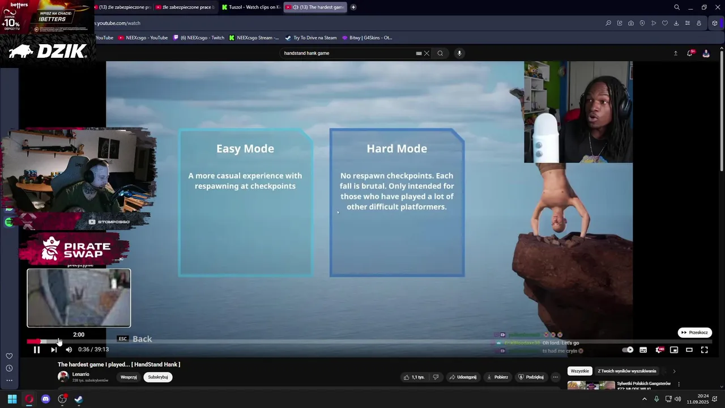Expand next filter chips arrow
Viewport: 725px width, 408px height.
pyautogui.click(x=674, y=371)
